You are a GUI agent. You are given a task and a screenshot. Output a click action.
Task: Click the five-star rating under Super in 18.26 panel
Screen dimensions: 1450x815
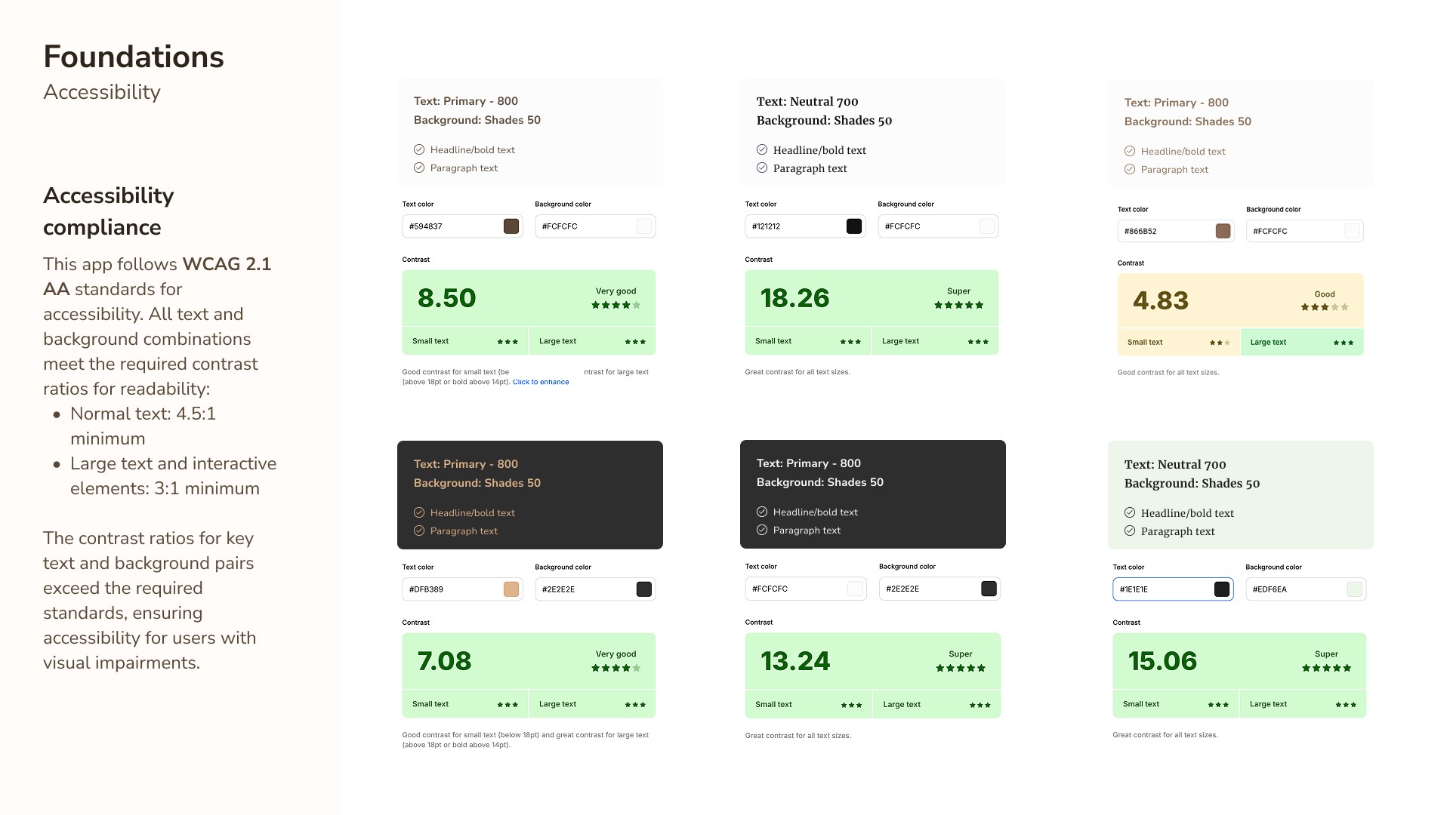tap(959, 305)
